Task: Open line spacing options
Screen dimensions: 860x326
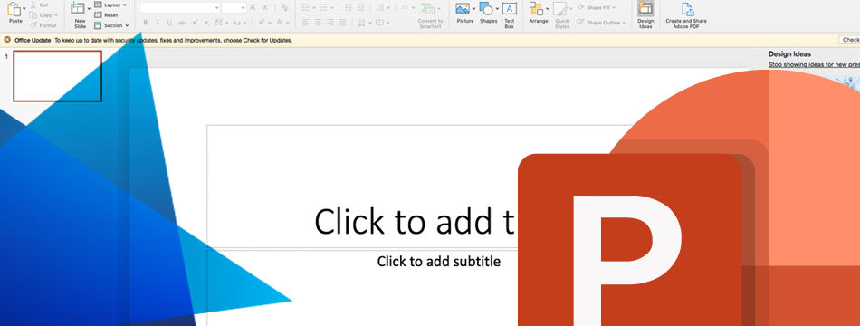Action: [383, 7]
